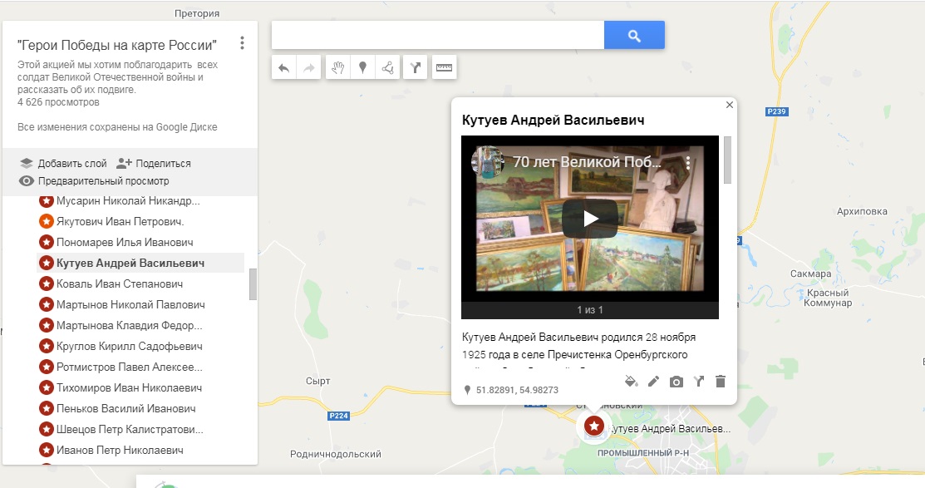
Task: Select the draw line tool
Action: coord(387,68)
